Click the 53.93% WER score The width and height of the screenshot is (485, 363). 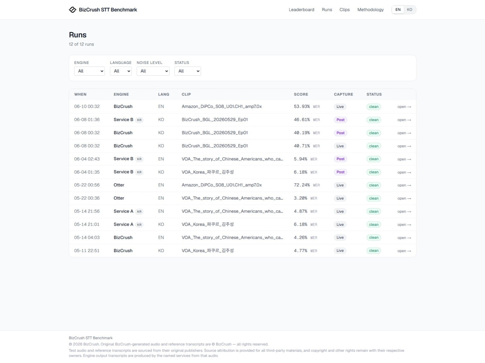click(x=307, y=107)
